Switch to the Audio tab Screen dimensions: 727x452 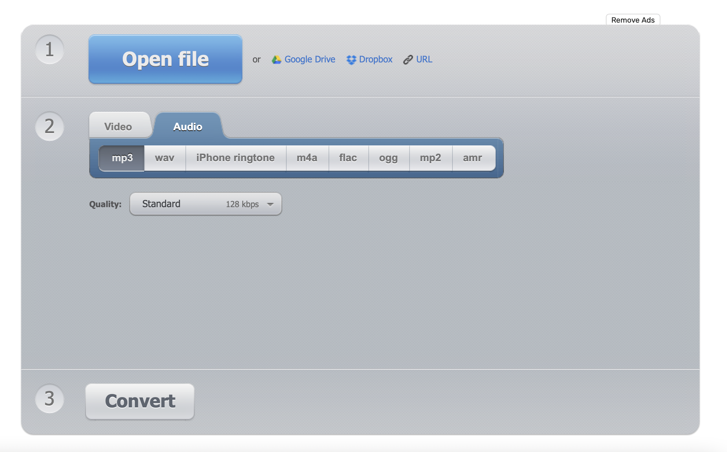tap(189, 126)
